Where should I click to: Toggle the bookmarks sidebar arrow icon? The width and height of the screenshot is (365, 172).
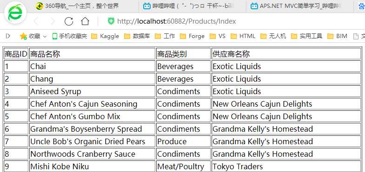[8, 36]
